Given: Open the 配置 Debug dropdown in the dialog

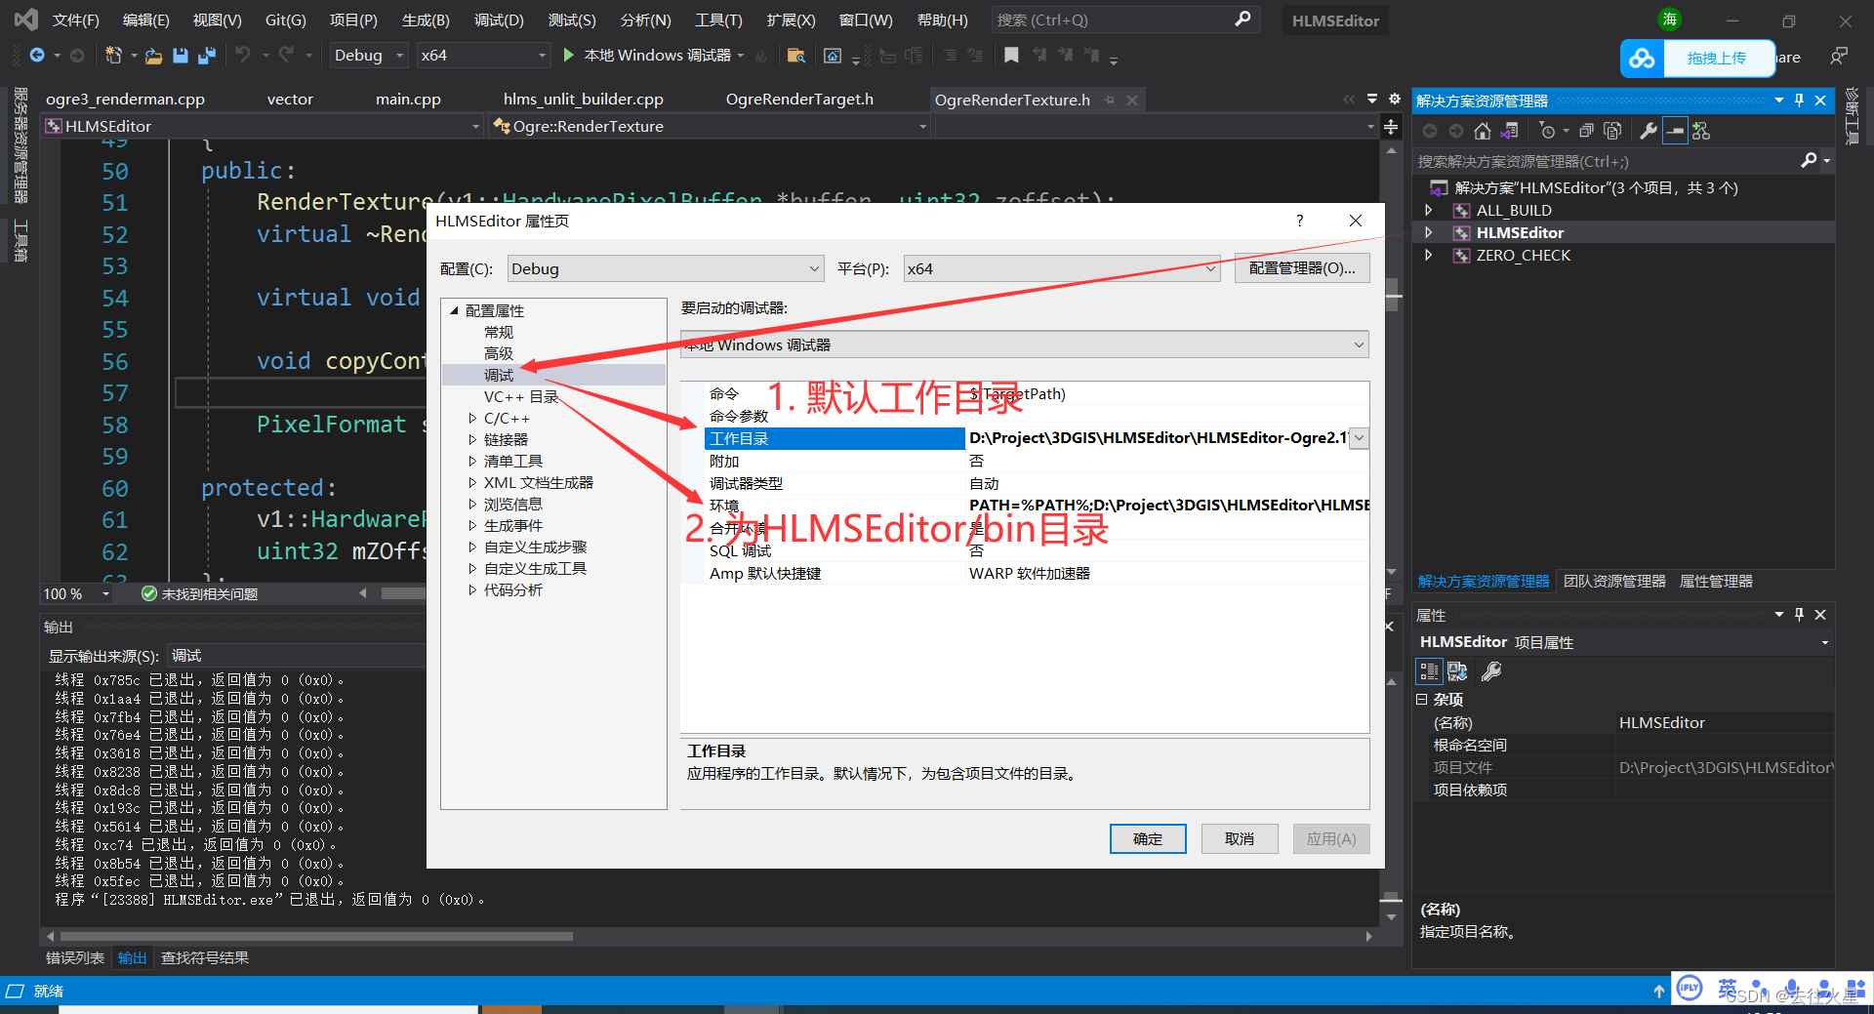Looking at the screenshot, I should coord(666,268).
